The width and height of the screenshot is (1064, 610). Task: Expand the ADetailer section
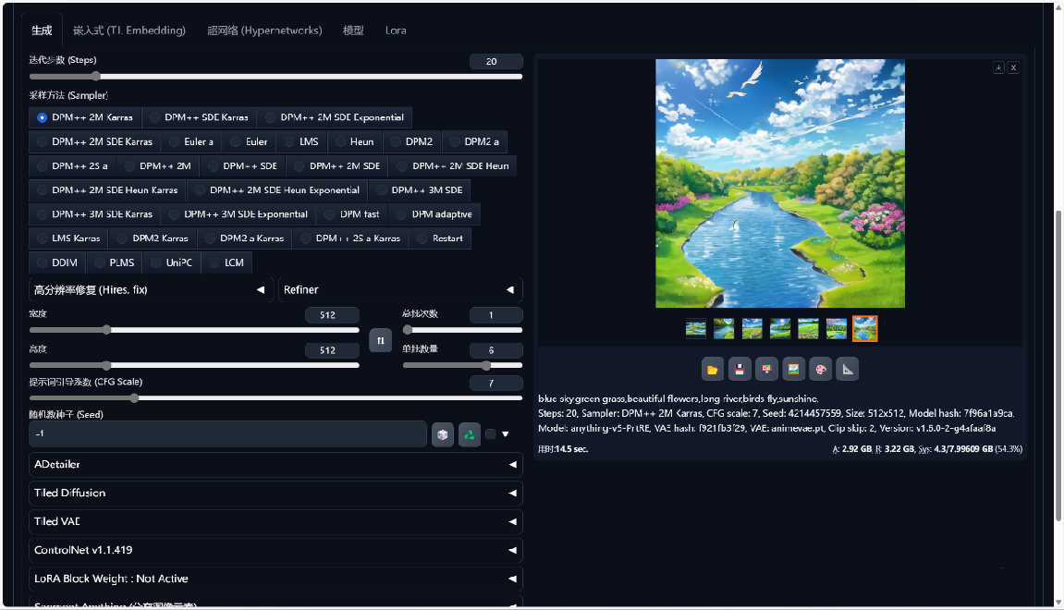tap(275, 465)
